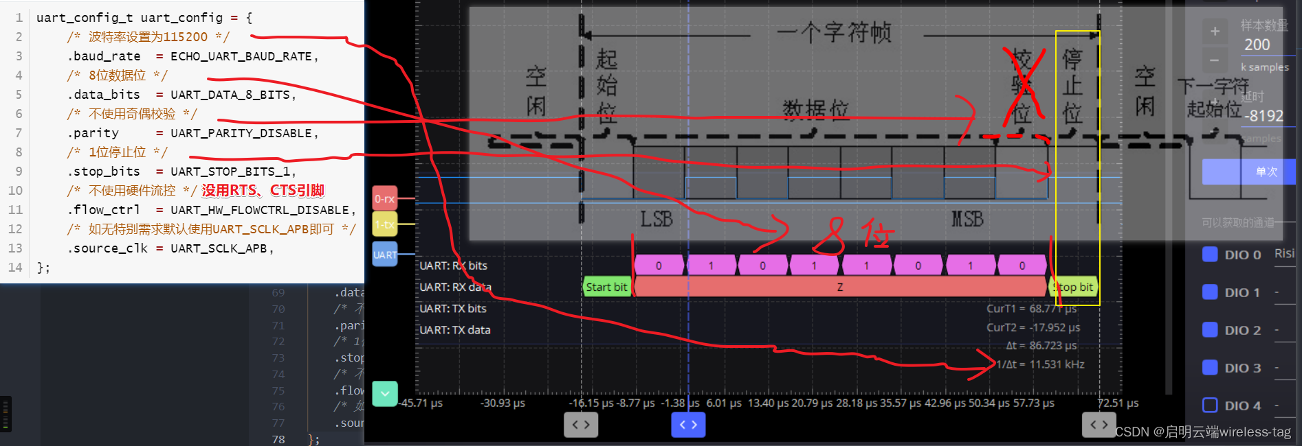Click the red Z data byte bar
This screenshot has height=446, width=1302.
tap(840, 287)
